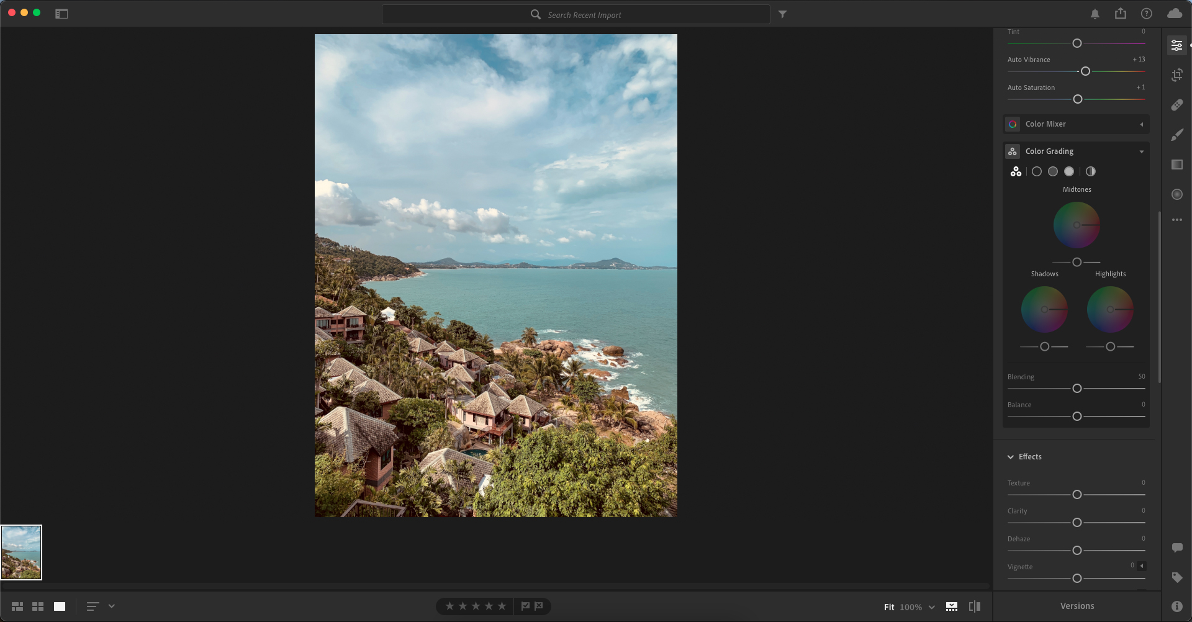Viewport: 1192px width, 622px height.
Task: Click the Auto Vibrance slider handle
Action: [x=1085, y=71]
